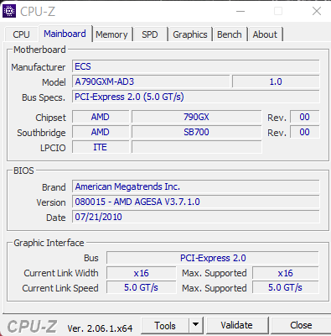The height and width of the screenshot is (336, 331).
Task: Click the CPU-Z app icon in title bar
Action: coord(9,11)
